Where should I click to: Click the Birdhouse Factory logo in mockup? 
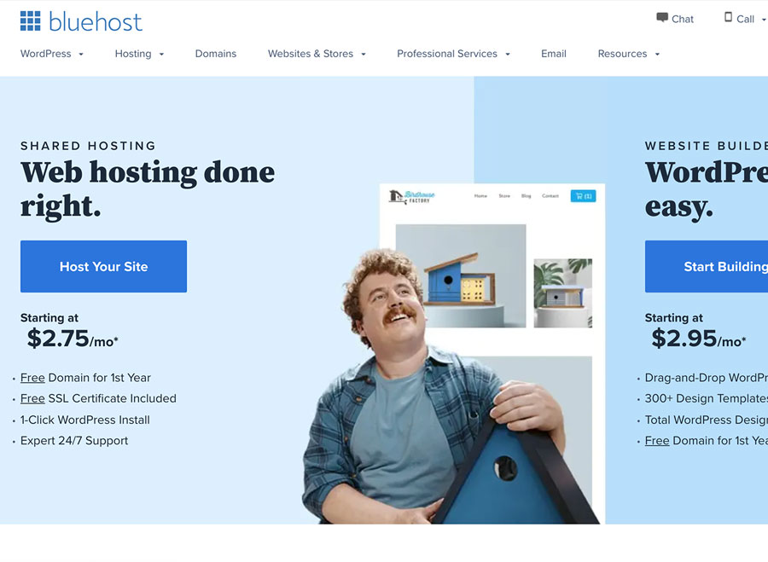click(412, 197)
